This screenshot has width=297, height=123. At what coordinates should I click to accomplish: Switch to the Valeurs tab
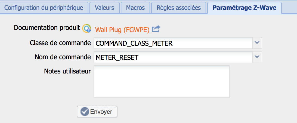point(104,8)
